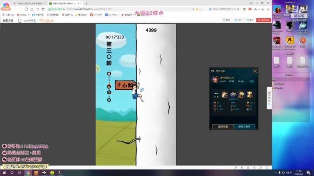
Task: Close the champion info overlay with X
Action: [x=255, y=71]
